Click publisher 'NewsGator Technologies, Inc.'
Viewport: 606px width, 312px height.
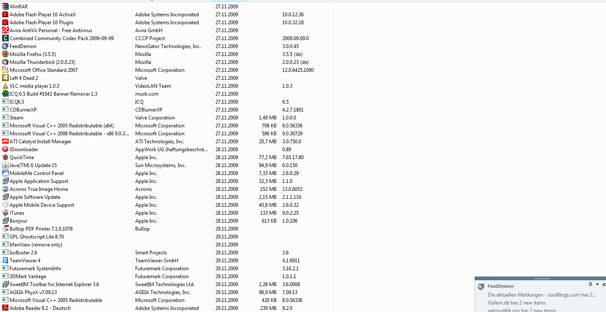click(x=168, y=46)
